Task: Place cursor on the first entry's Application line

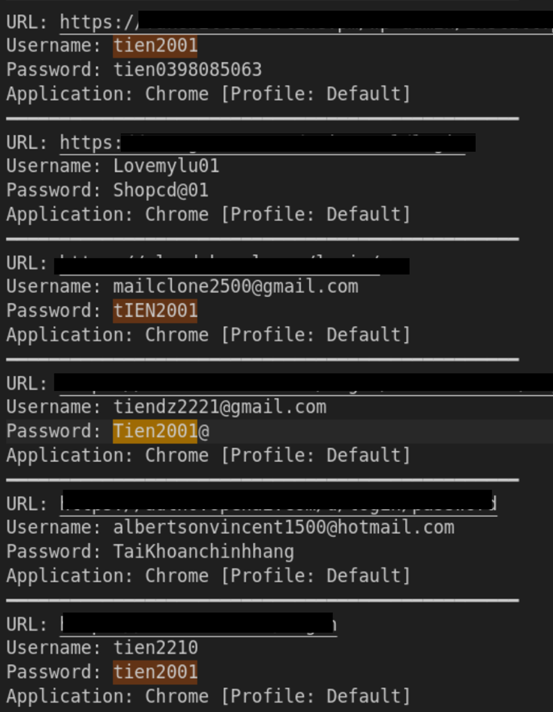Action: [208, 94]
